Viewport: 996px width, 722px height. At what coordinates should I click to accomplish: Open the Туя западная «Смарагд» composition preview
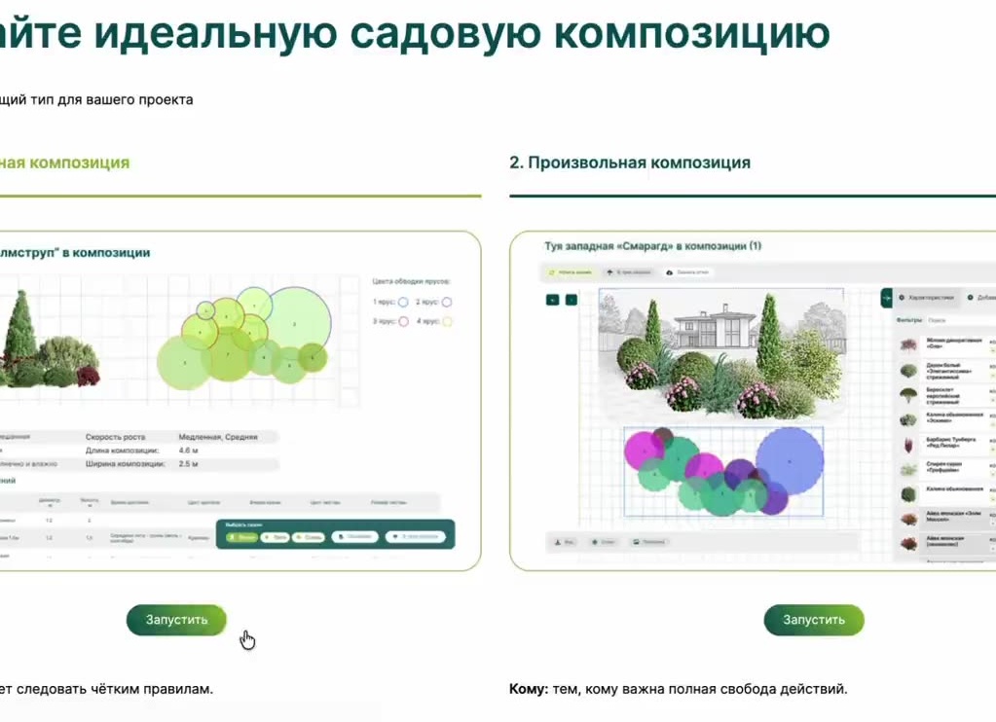pyautogui.click(x=753, y=401)
